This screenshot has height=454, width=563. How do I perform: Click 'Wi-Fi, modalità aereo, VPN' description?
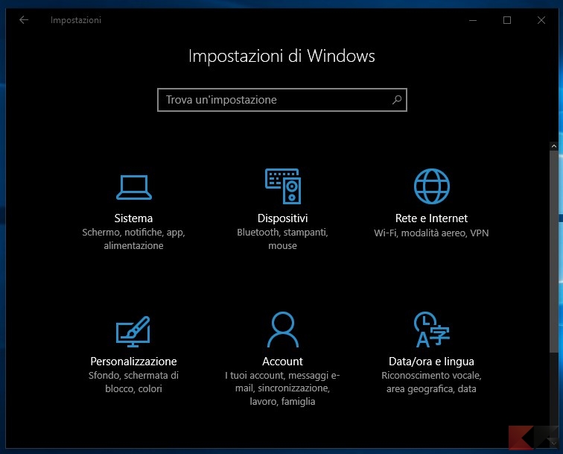pyautogui.click(x=431, y=233)
